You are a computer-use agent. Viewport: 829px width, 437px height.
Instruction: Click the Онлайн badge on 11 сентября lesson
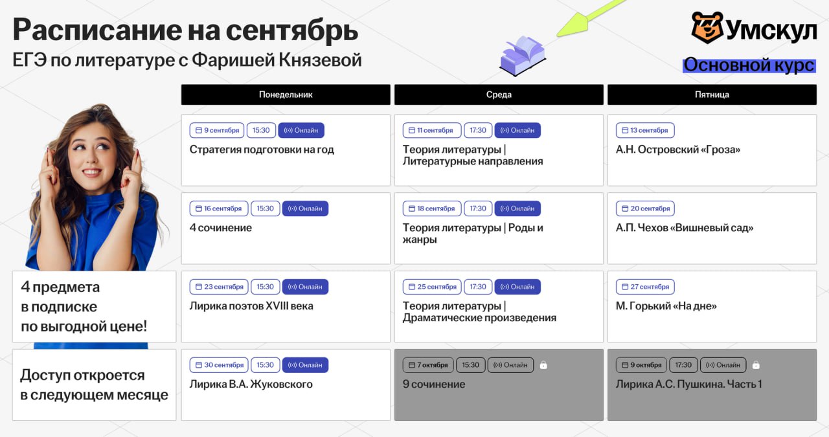point(517,130)
